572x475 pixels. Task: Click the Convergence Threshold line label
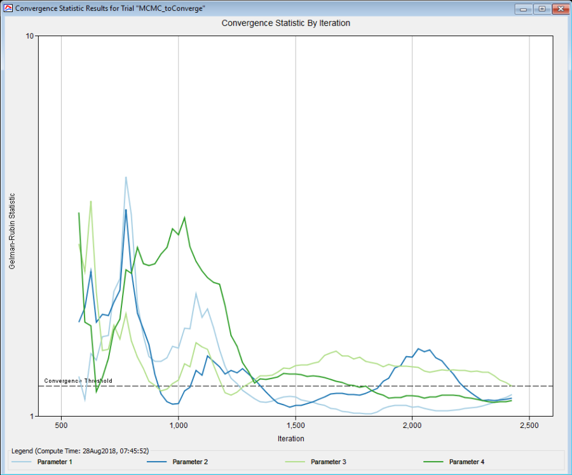click(x=78, y=381)
